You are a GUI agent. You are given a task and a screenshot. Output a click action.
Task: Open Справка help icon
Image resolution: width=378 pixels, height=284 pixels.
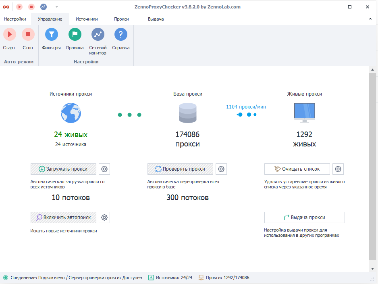tap(121, 39)
